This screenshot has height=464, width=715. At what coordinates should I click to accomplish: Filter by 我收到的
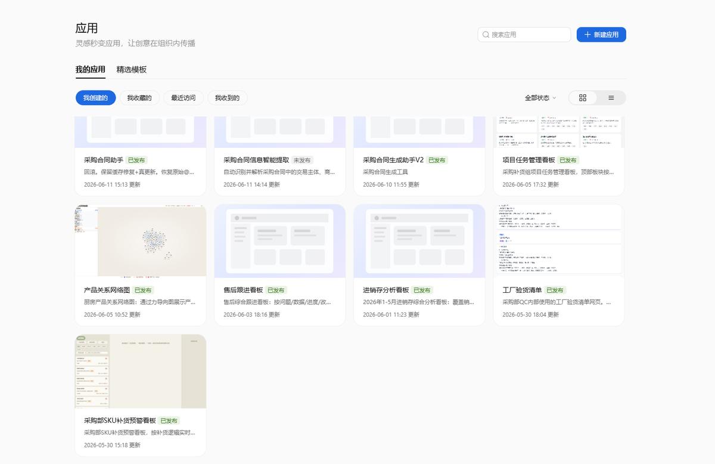228,98
